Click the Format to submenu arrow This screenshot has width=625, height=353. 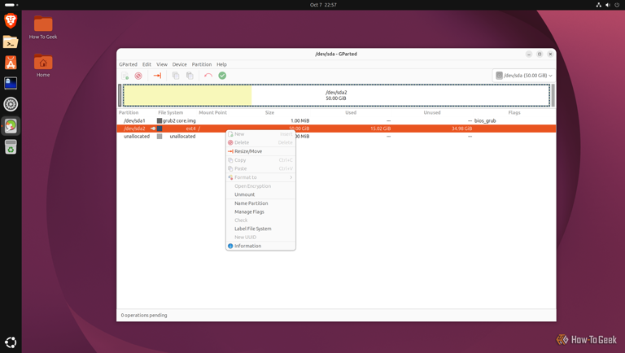click(x=291, y=177)
